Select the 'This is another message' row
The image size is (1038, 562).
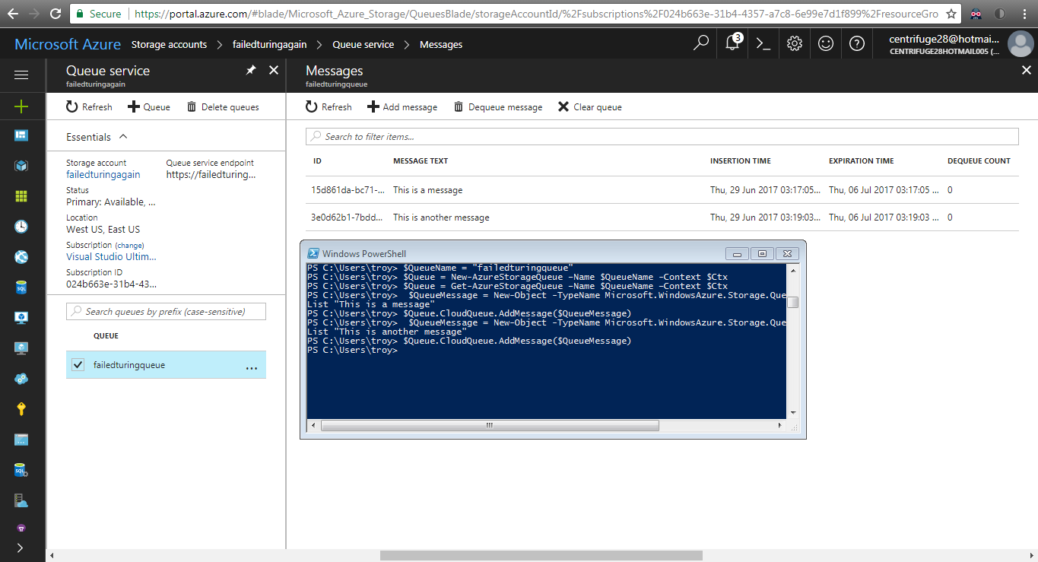[x=662, y=217]
